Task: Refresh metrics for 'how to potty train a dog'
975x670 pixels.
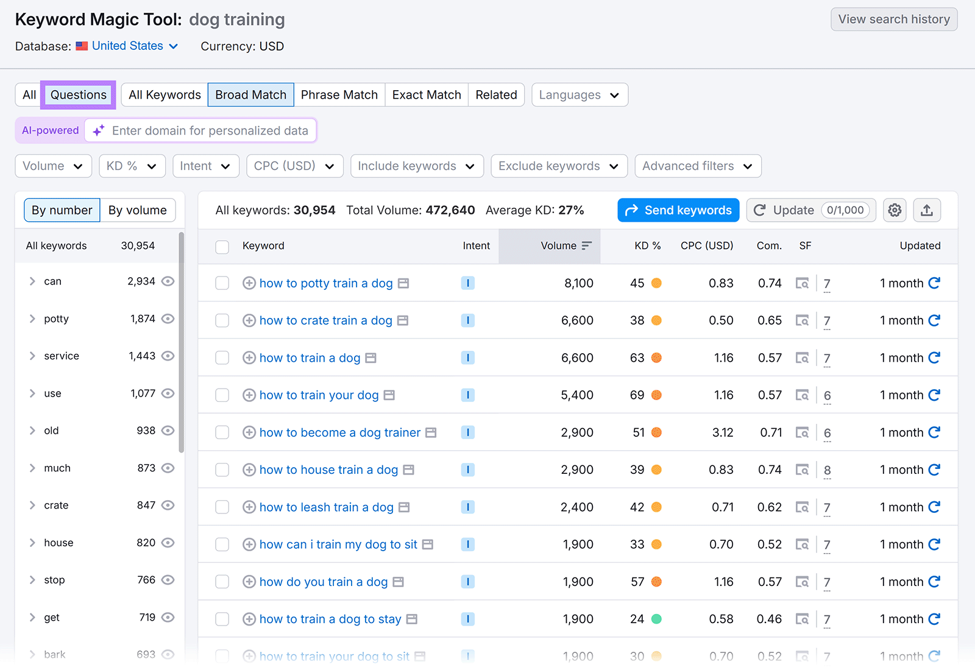Action: pos(934,283)
